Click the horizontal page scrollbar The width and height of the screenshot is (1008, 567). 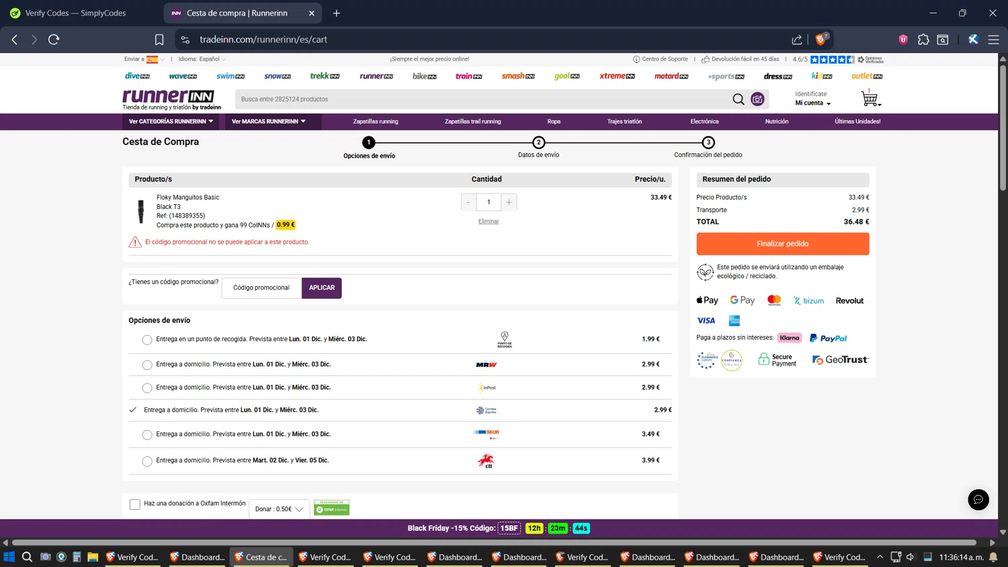click(494, 542)
